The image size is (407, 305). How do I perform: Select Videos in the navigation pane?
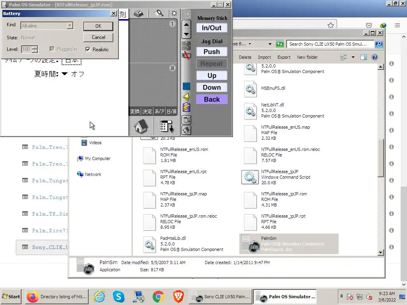[91, 143]
